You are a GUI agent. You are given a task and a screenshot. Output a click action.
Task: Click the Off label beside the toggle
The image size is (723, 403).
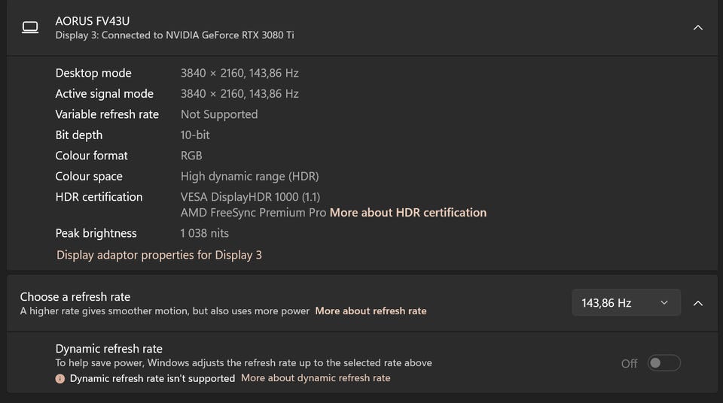pos(629,364)
